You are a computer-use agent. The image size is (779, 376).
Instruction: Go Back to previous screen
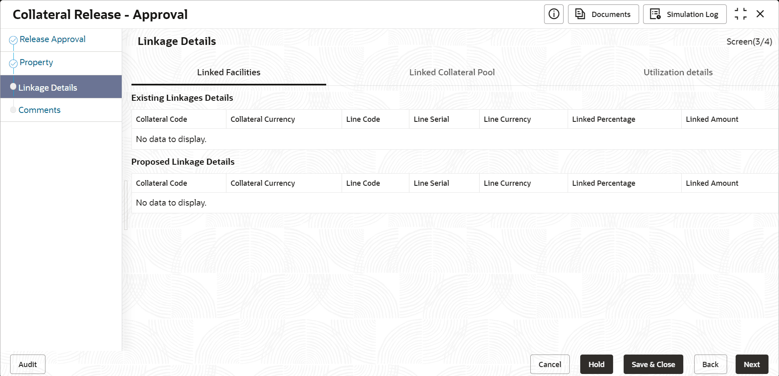point(710,364)
